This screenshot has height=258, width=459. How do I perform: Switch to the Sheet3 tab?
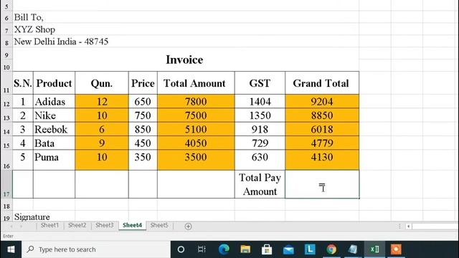104,225
